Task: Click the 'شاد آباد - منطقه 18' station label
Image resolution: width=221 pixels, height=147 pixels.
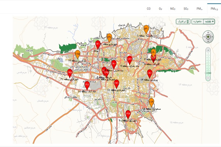Action: pos(87,92)
